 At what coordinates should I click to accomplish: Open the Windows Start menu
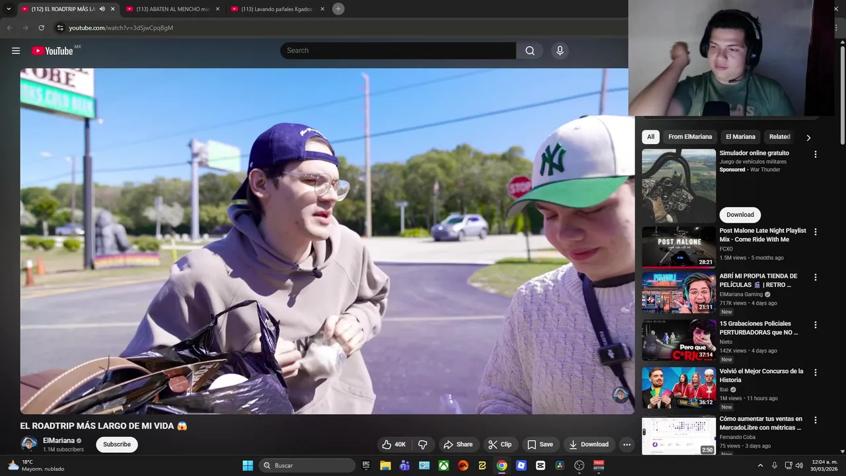248,465
